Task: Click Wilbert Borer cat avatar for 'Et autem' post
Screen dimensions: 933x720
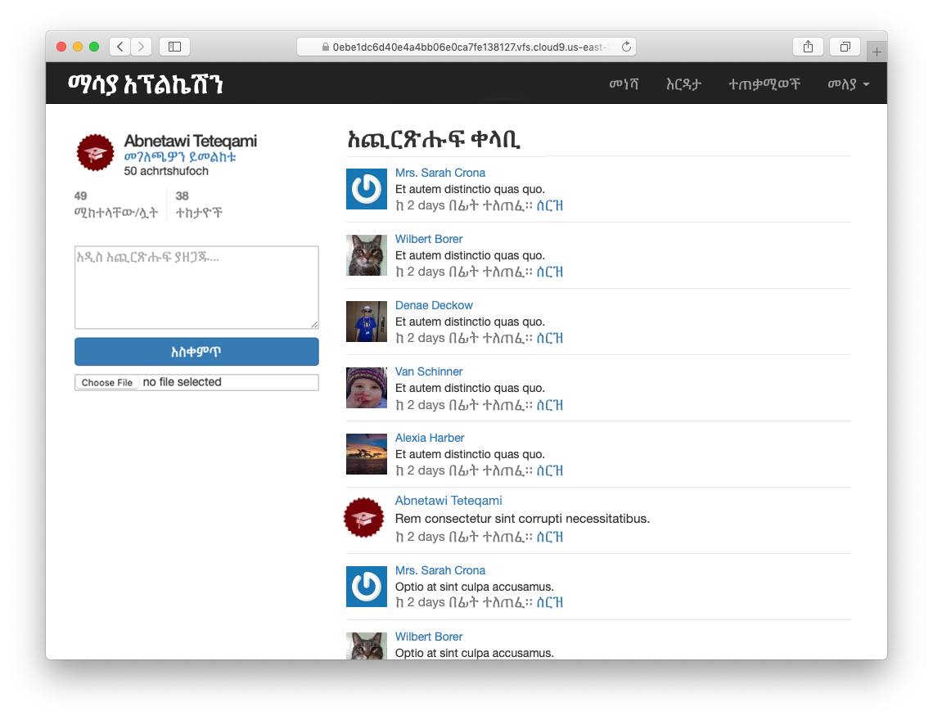Action: (367, 255)
